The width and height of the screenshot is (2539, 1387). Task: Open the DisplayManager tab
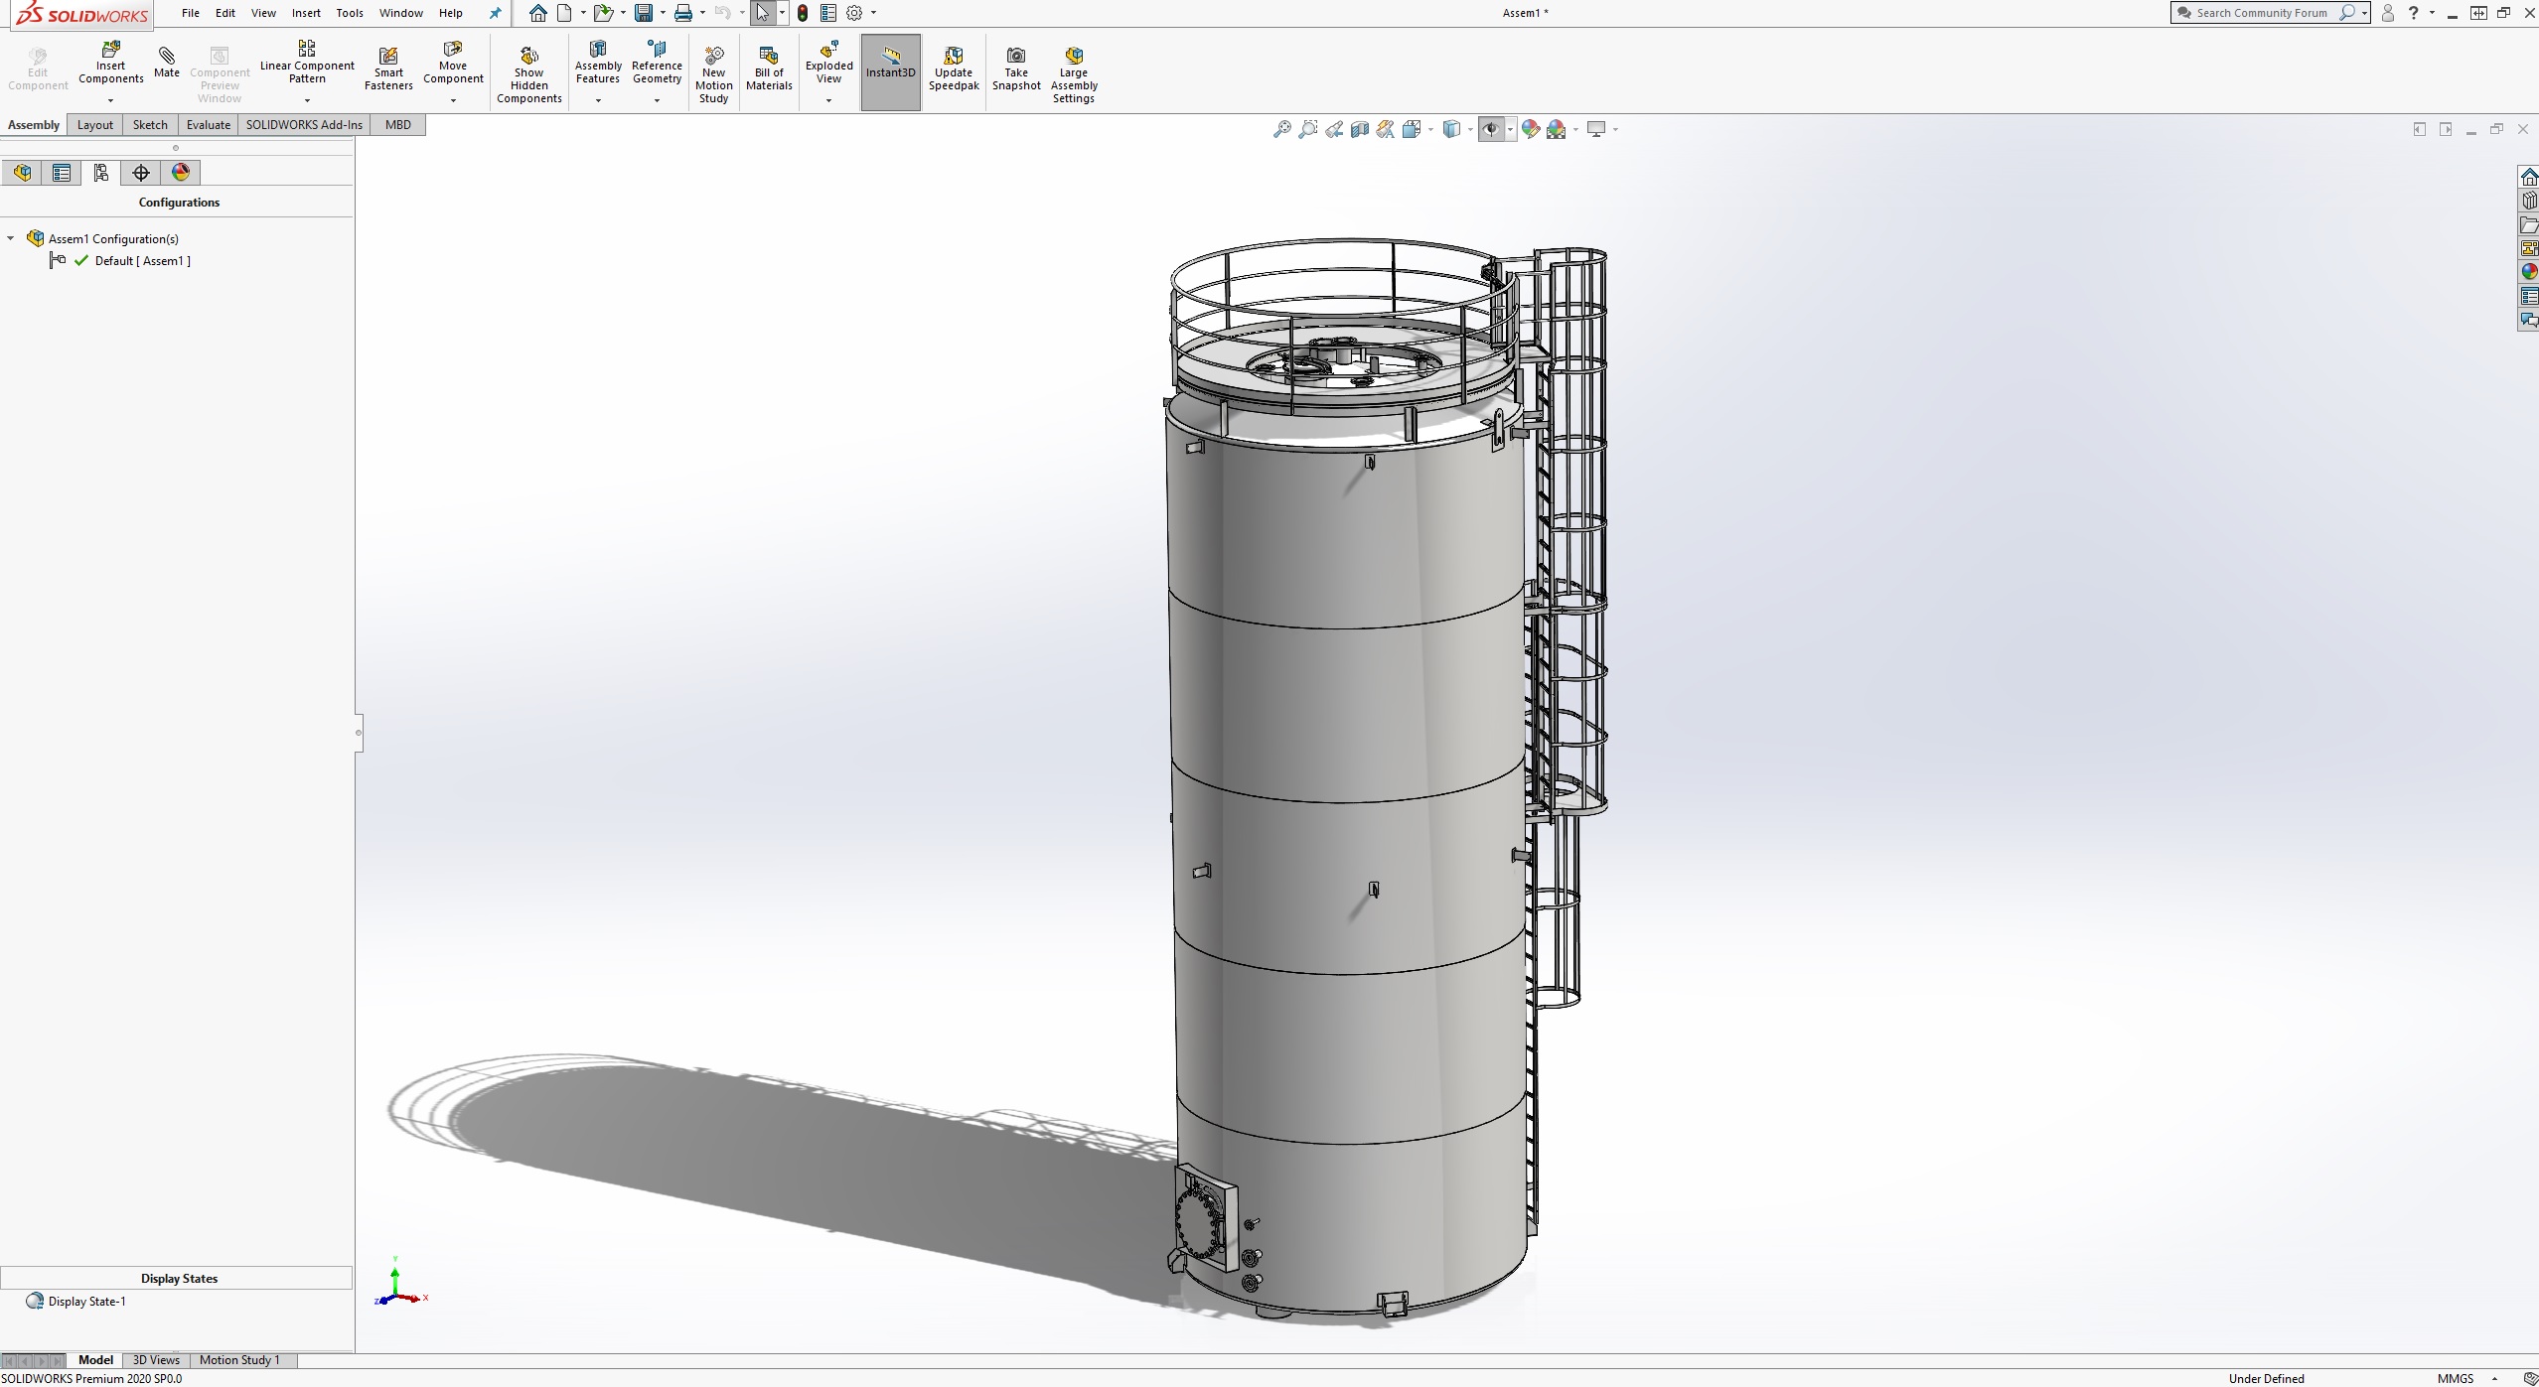(181, 173)
